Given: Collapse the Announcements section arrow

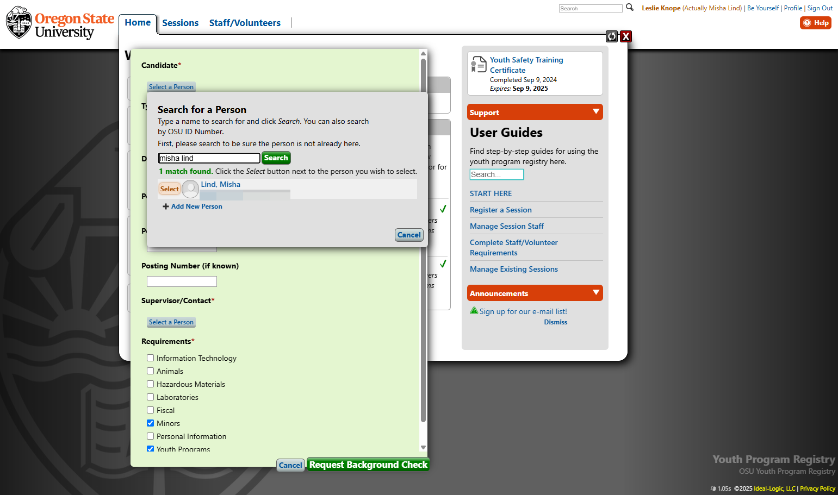Looking at the screenshot, I should 596,293.
